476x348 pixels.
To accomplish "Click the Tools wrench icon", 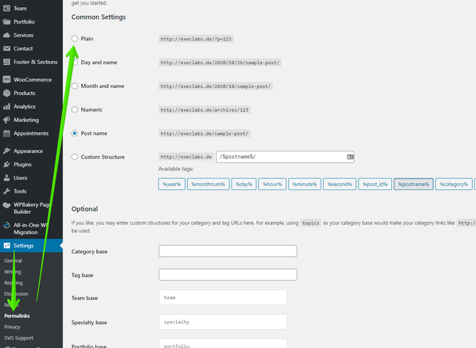I will [6, 191].
